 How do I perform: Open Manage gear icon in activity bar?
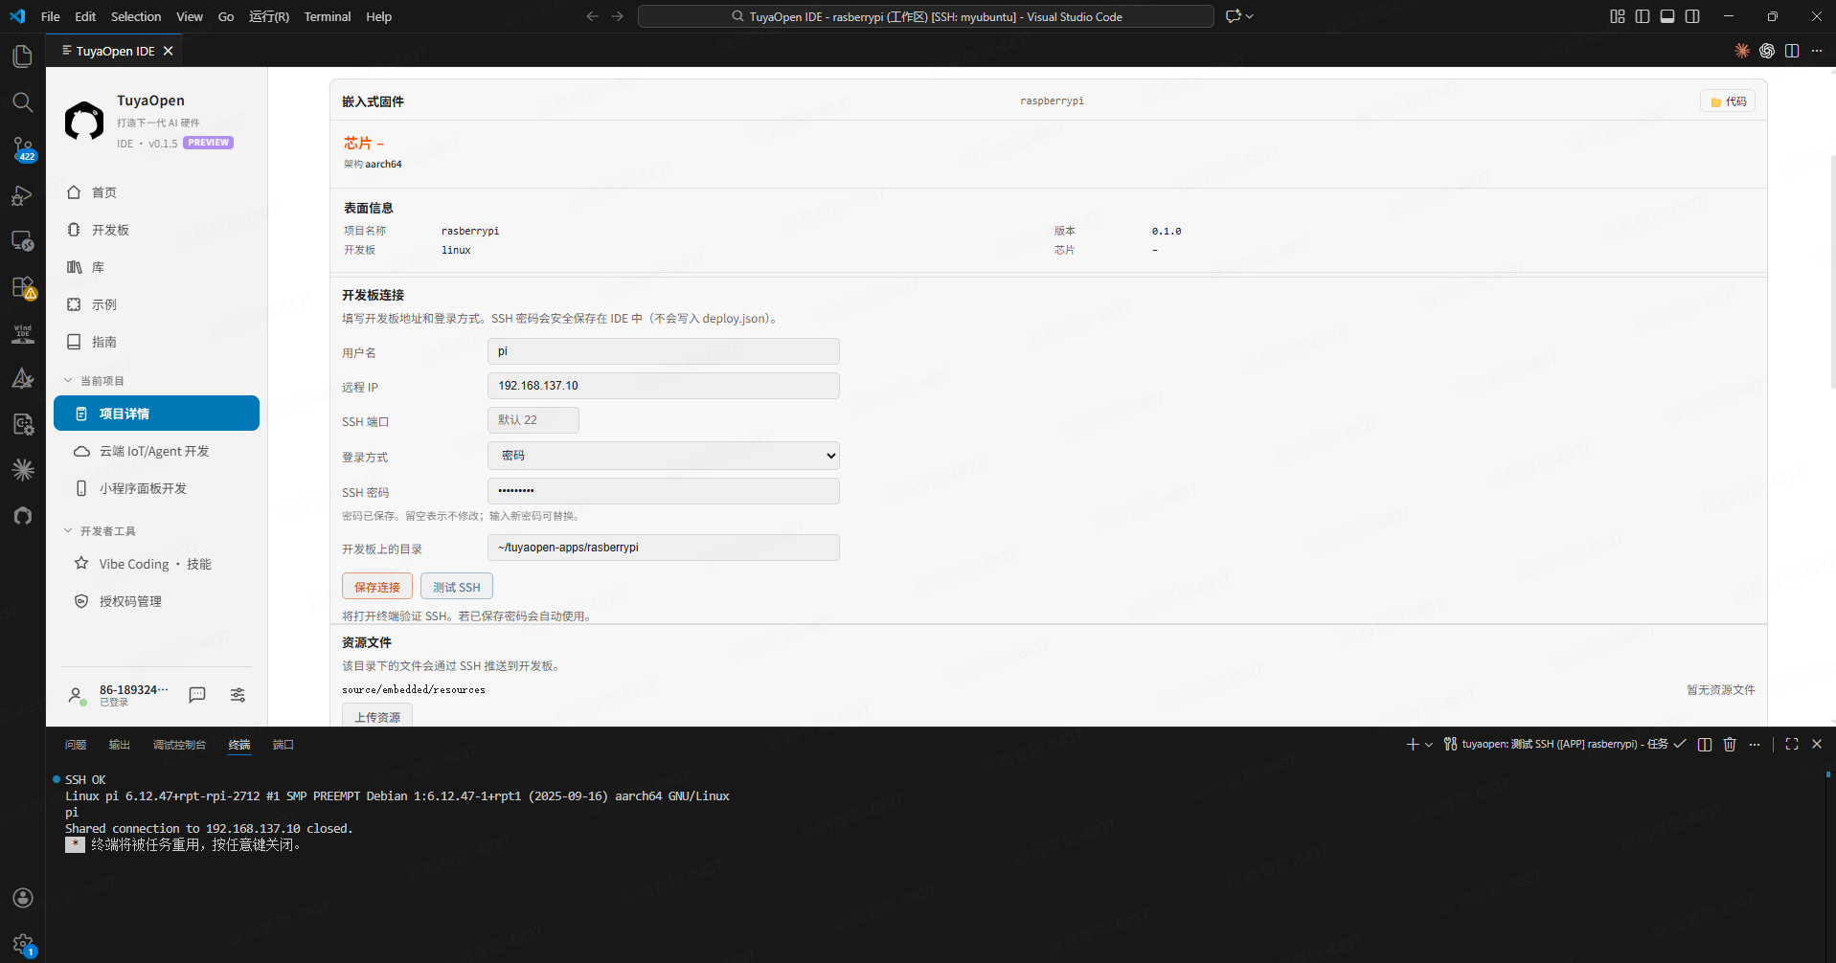(x=23, y=944)
